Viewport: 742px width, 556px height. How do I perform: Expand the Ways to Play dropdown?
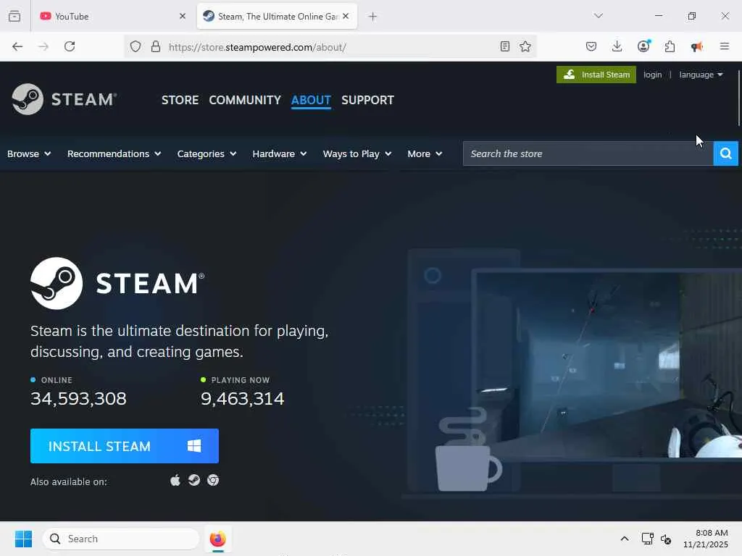coord(357,153)
